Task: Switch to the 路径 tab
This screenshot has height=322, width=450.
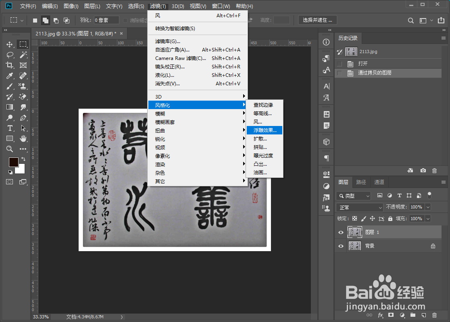Action: [361, 182]
